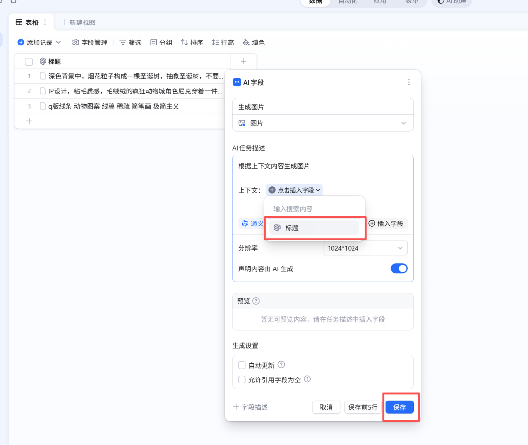Click the 排序 sort icon
Image resolution: width=528 pixels, height=445 pixels.
[184, 42]
